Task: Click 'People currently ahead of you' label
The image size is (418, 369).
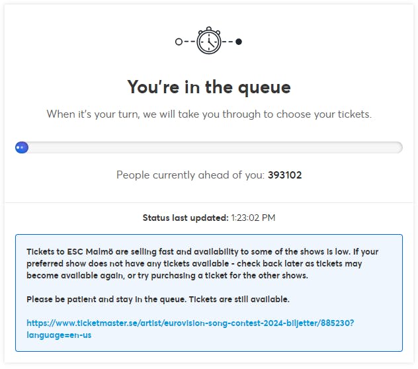Action: pyautogui.click(x=190, y=175)
